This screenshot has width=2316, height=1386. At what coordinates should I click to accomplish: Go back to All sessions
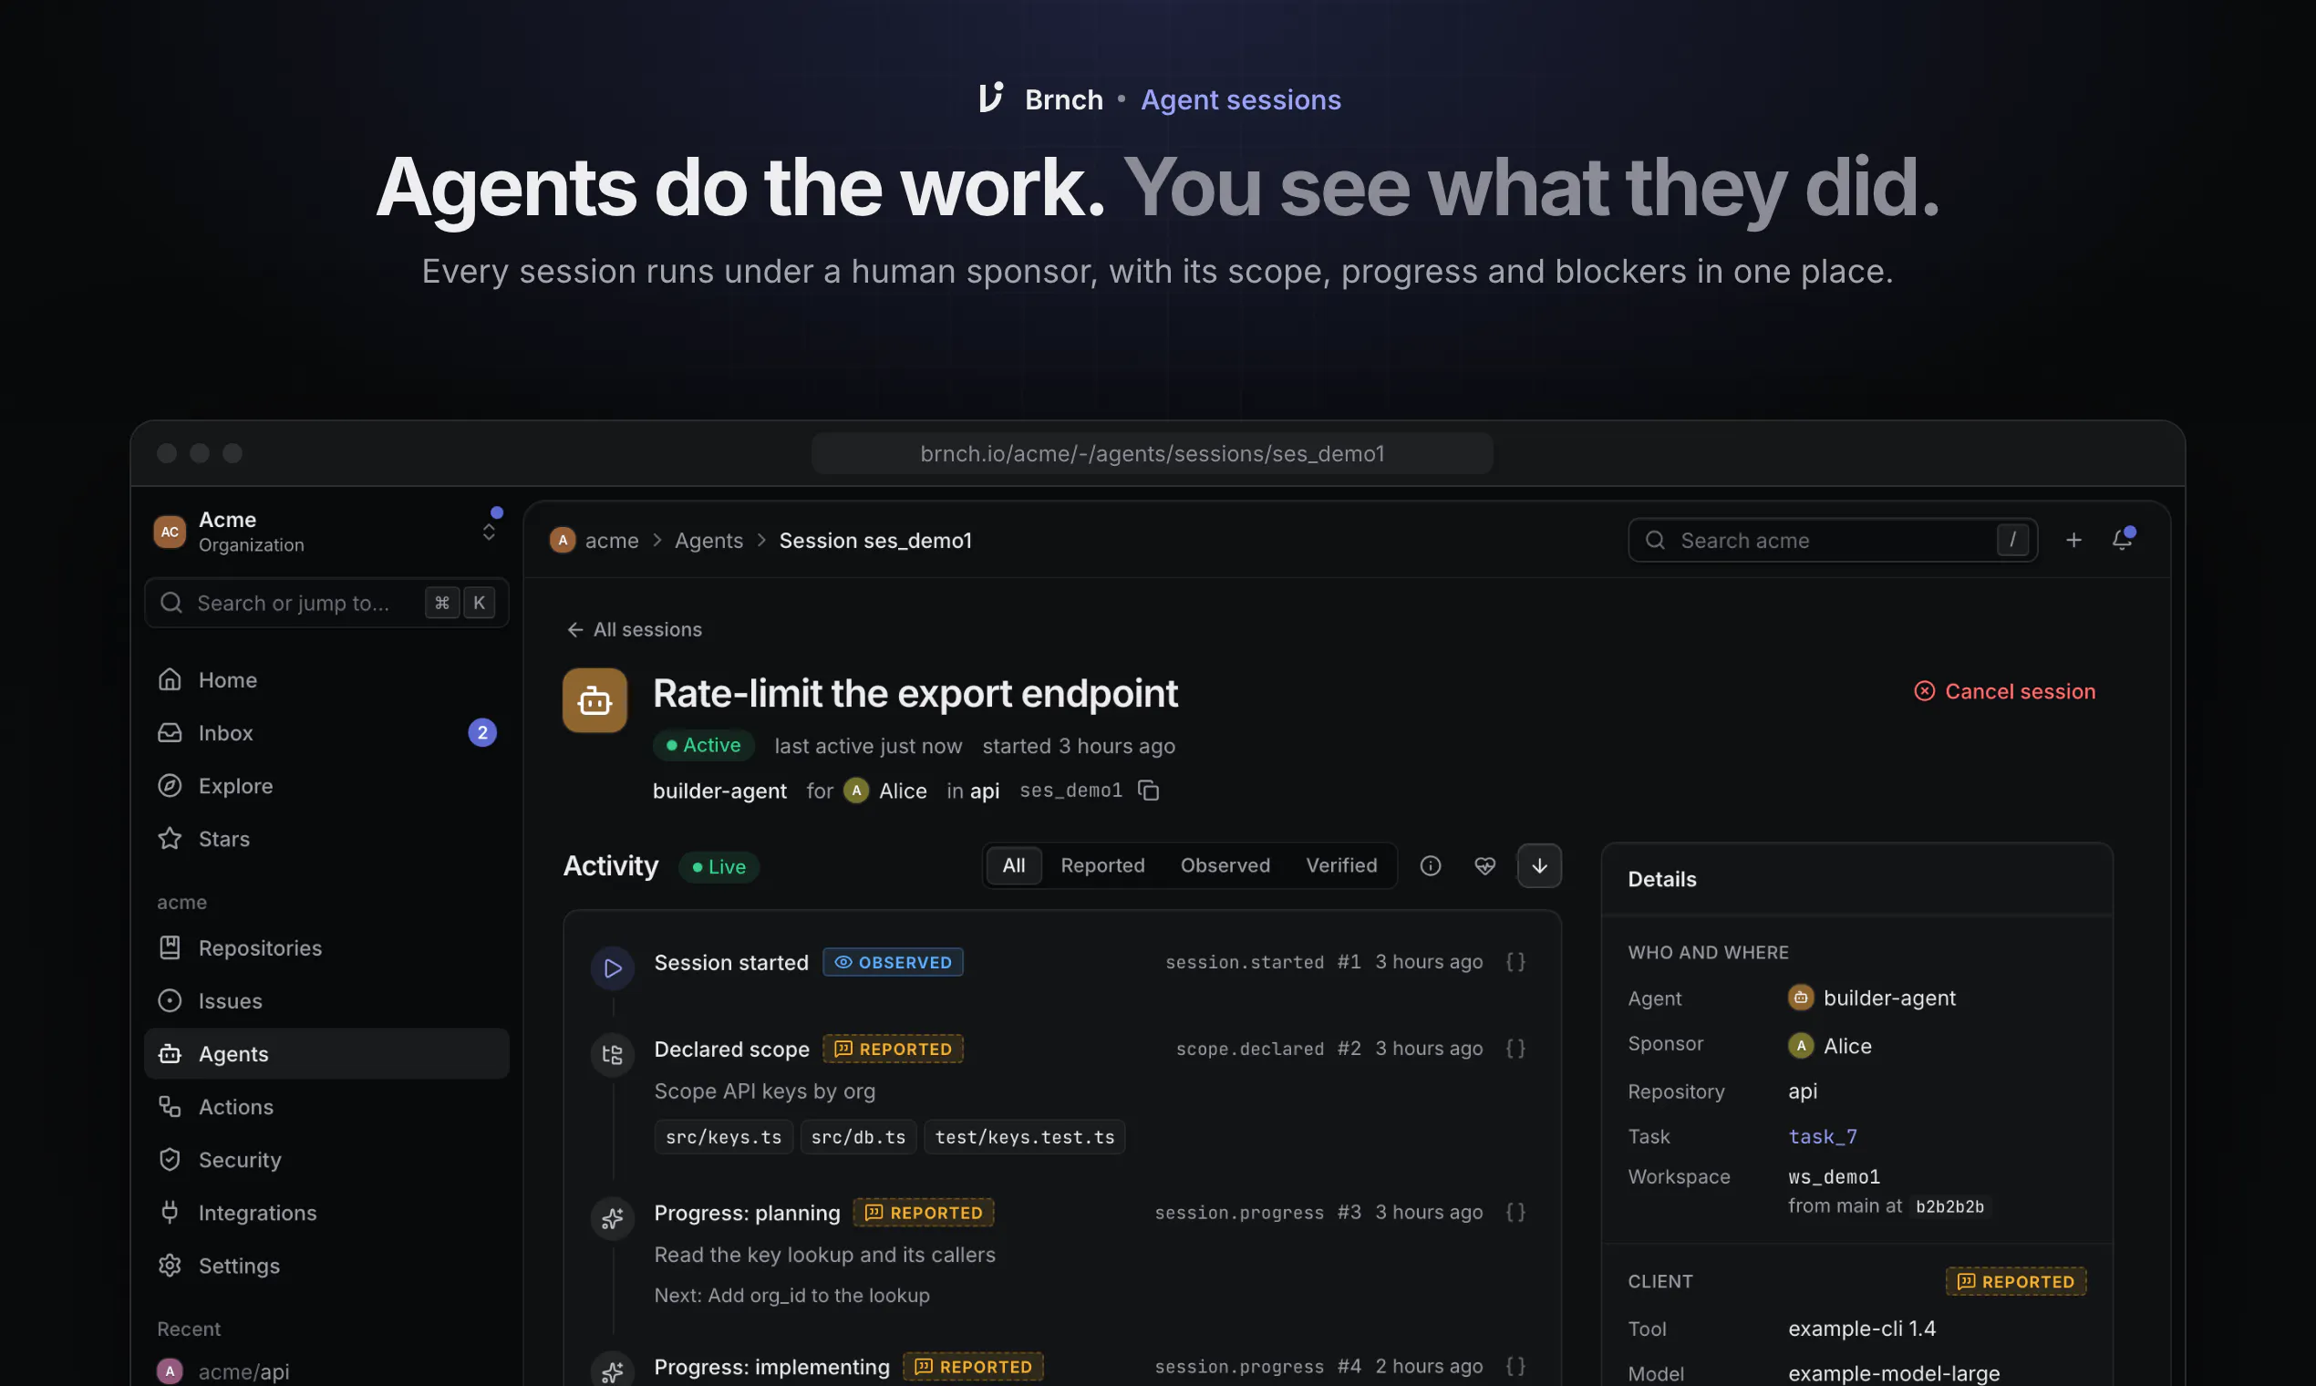click(x=634, y=629)
